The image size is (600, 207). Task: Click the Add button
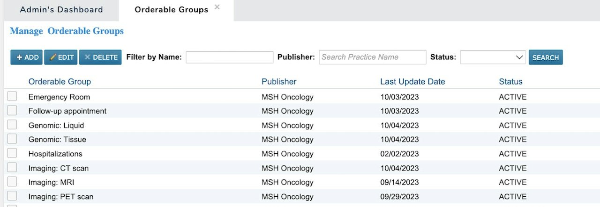[x=27, y=57]
